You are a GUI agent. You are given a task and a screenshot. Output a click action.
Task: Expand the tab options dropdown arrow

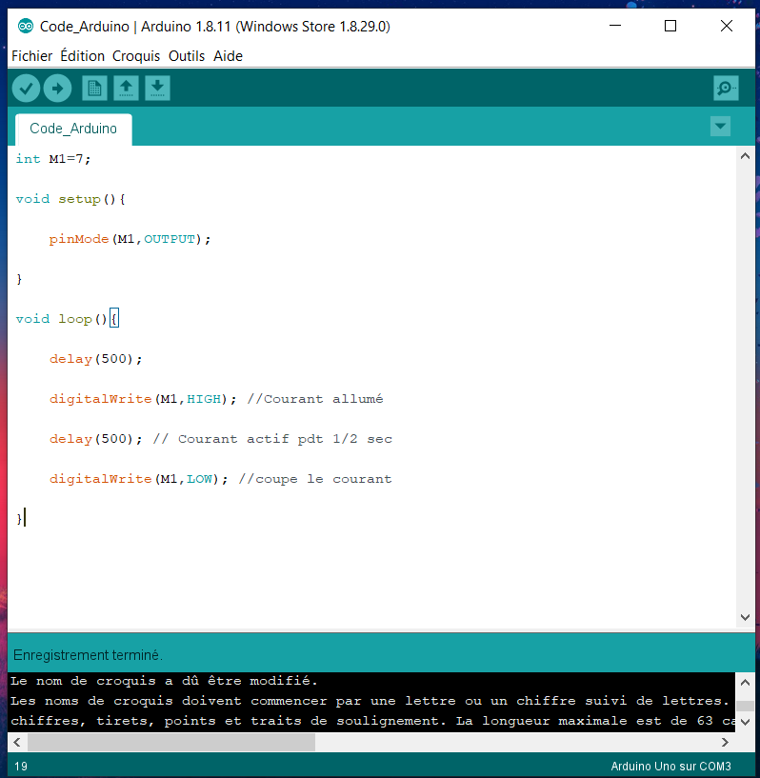[x=720, y=127]
